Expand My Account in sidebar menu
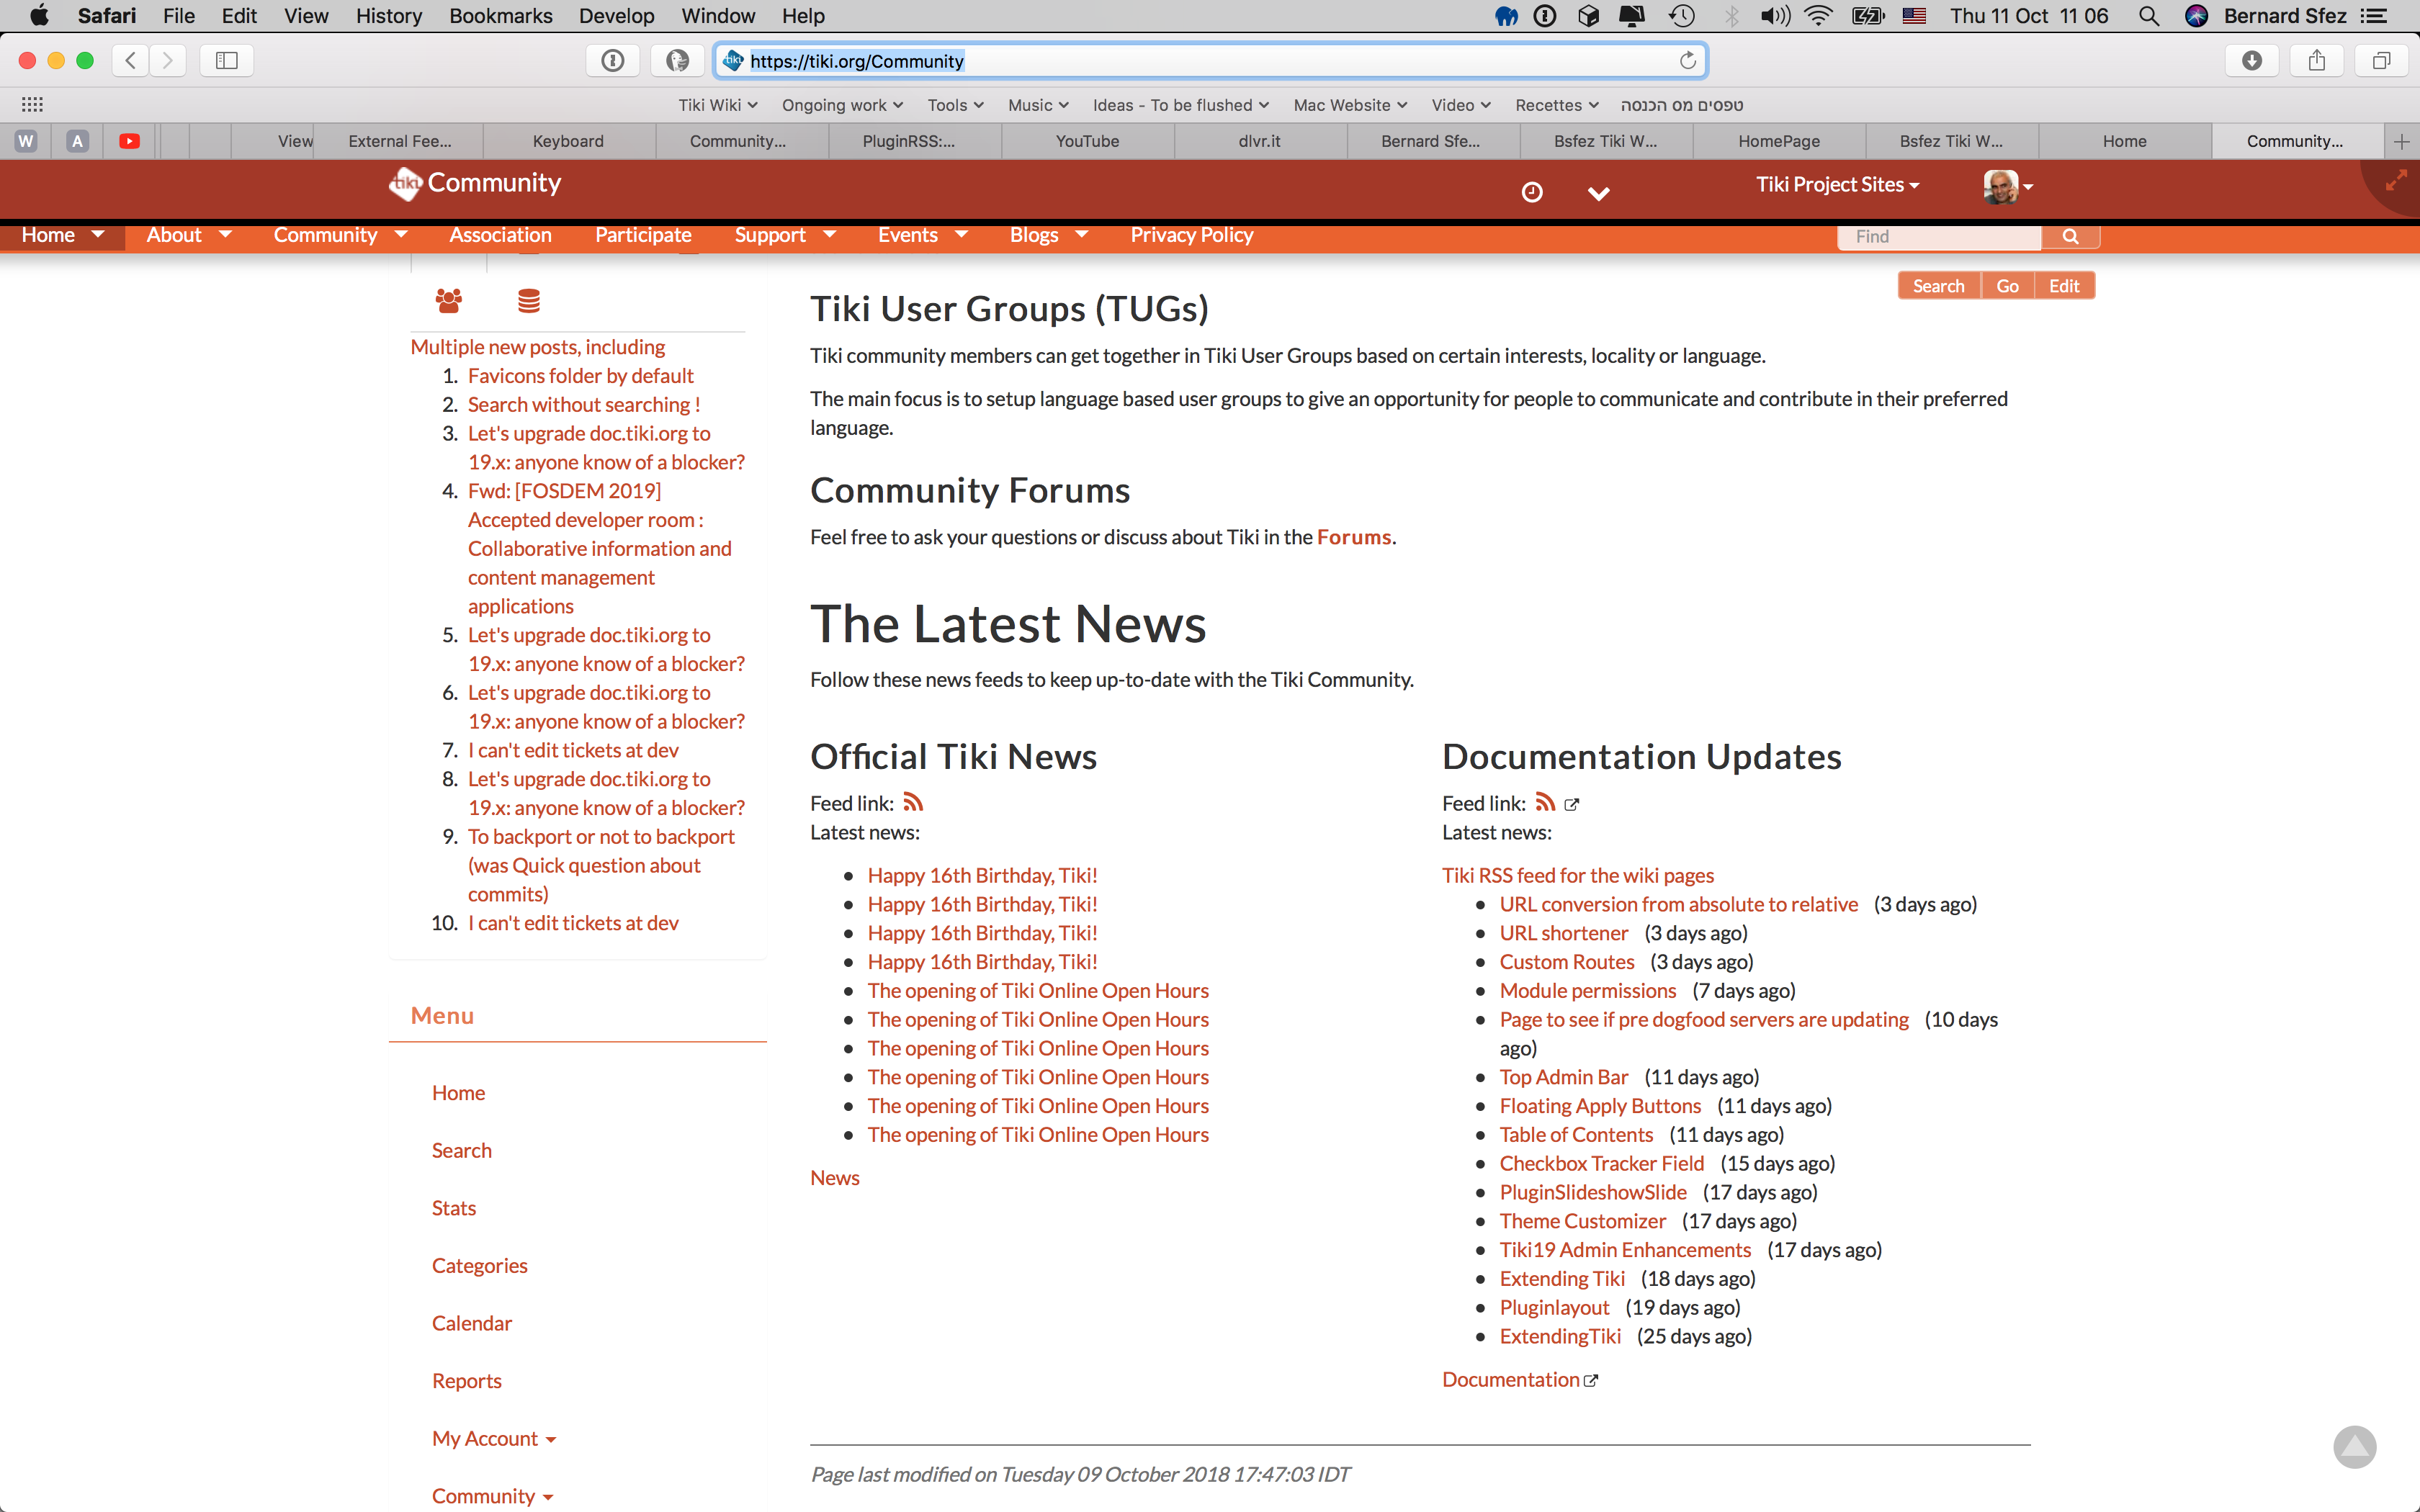This screenshot has height=1512, width=2420. [494, 1438]
